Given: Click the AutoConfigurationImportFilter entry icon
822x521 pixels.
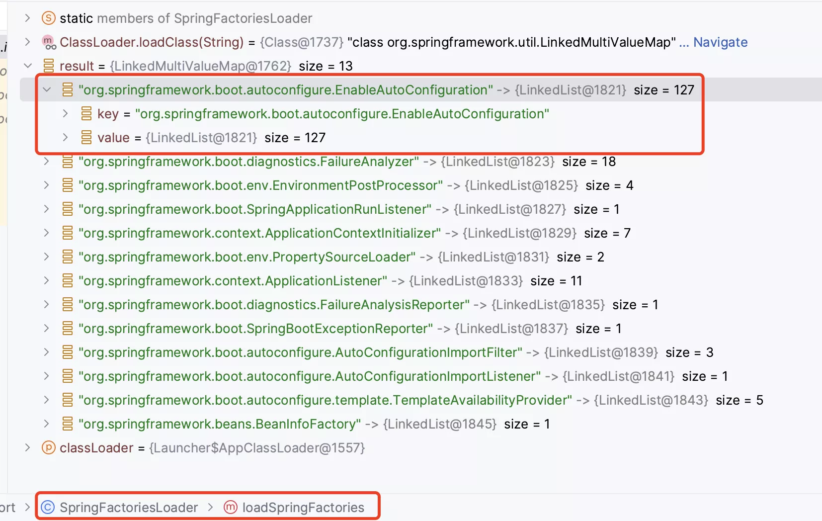Looking at the screenshot, I should [68, 352].
